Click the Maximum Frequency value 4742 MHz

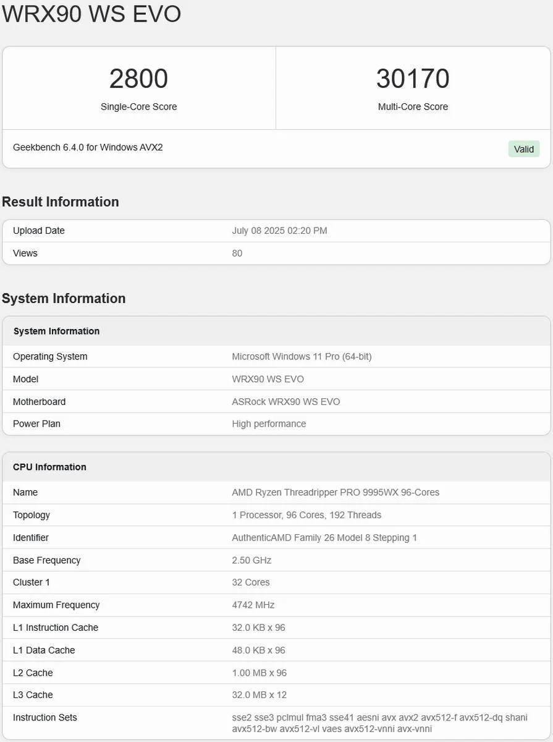[253, 605]
